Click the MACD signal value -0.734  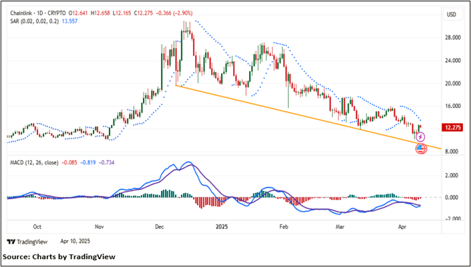[106, 163]
